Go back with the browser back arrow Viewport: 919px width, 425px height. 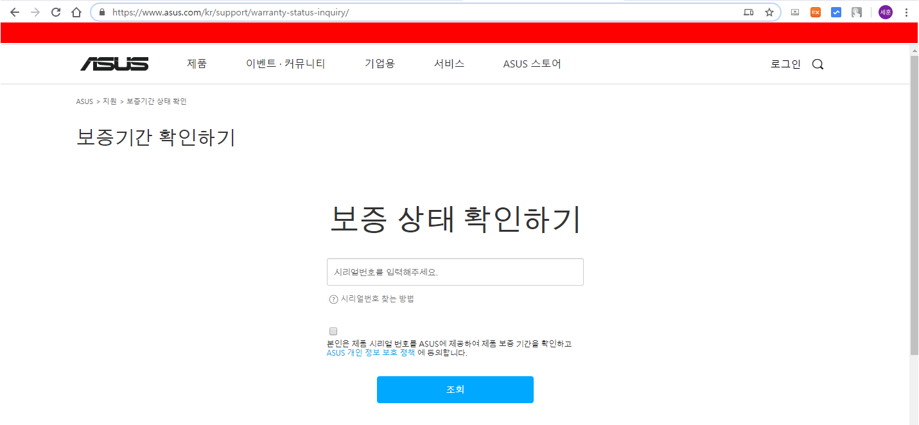click(15, 12)
